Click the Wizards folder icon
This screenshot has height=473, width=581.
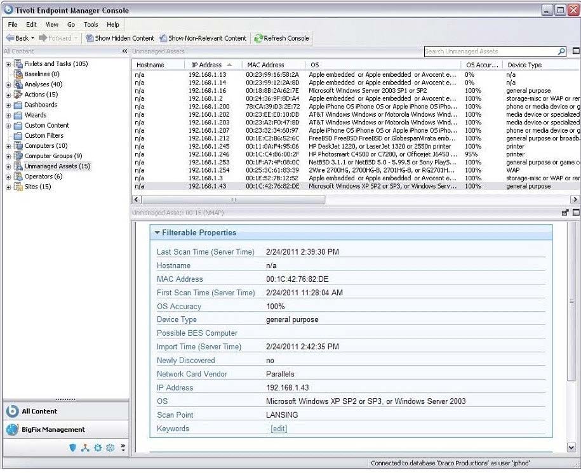18,115
